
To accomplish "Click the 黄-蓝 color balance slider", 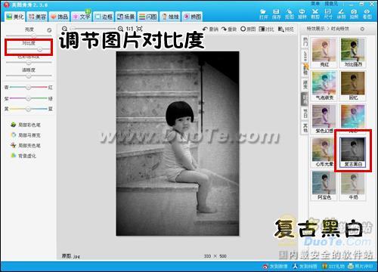I will pyautogui.click(x=29, y=109).
